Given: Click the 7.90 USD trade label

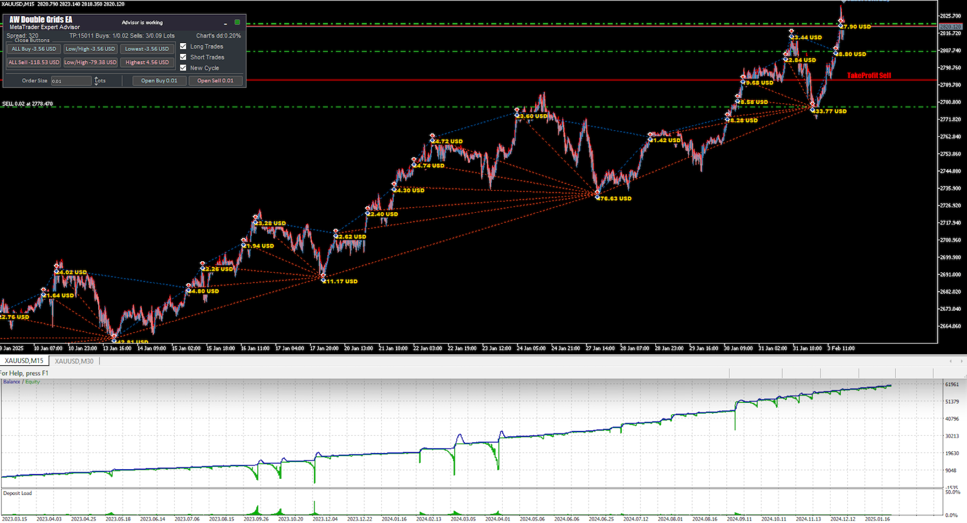Looking at the screenshot, I should tap(857, 27).
